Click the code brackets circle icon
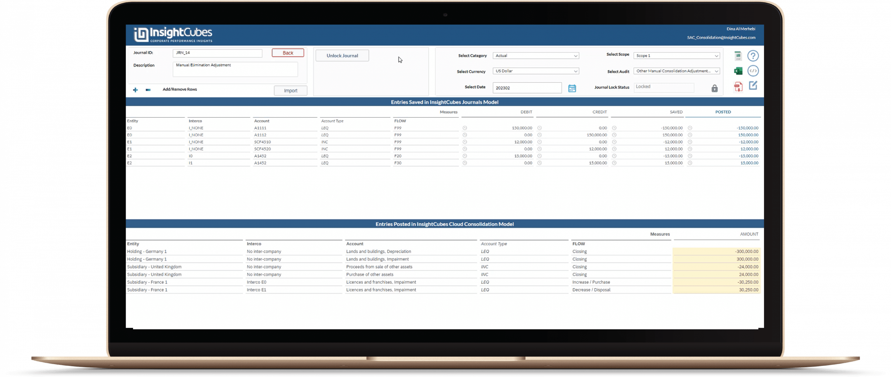This screenshot has height=377, width=891. point(753,71)
